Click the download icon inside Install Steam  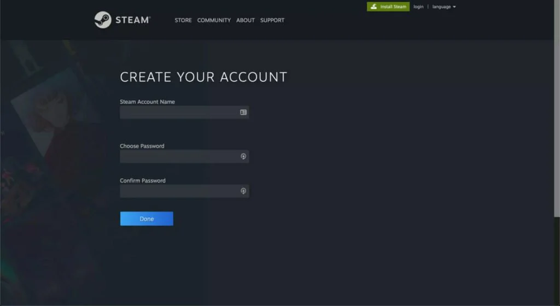pyautogui.click(x=374, y=7)
